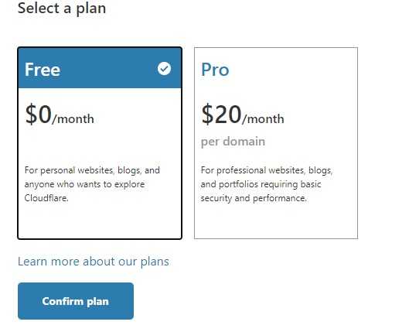Image resolution: width=409 pixels, height=332 pixels.
Task: Pick the Free plan card's empty bottom area
Action: (x=100, y=221)
